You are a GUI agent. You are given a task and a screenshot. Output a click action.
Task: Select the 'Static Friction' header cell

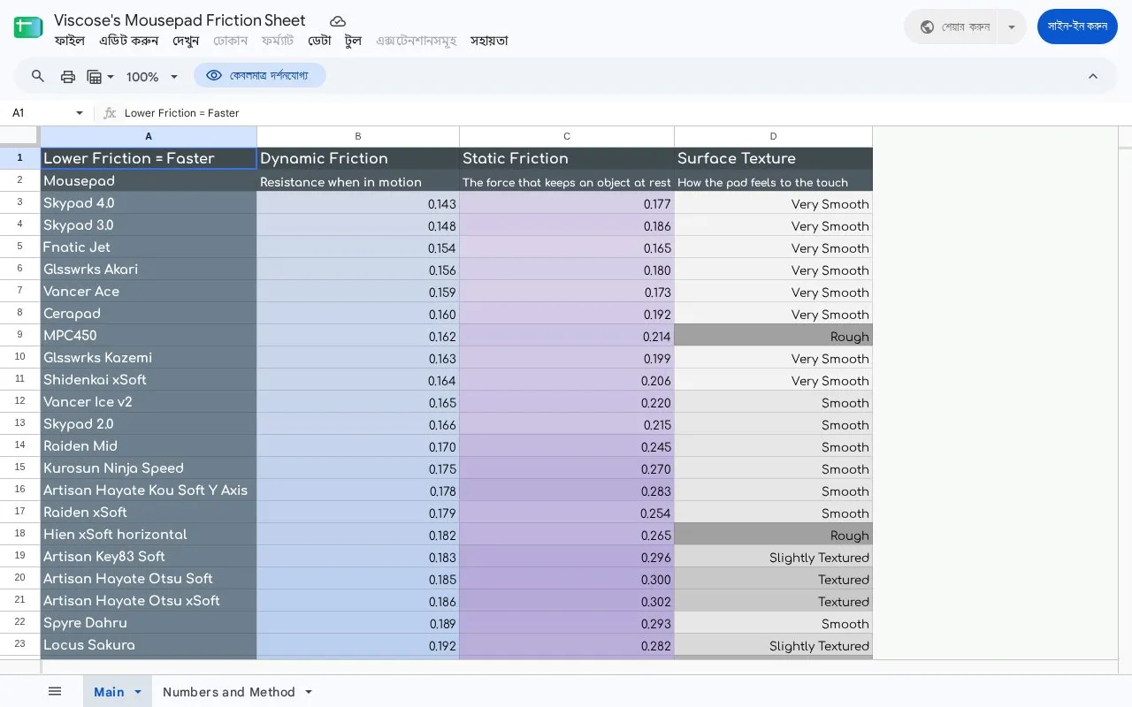(567, 158)
